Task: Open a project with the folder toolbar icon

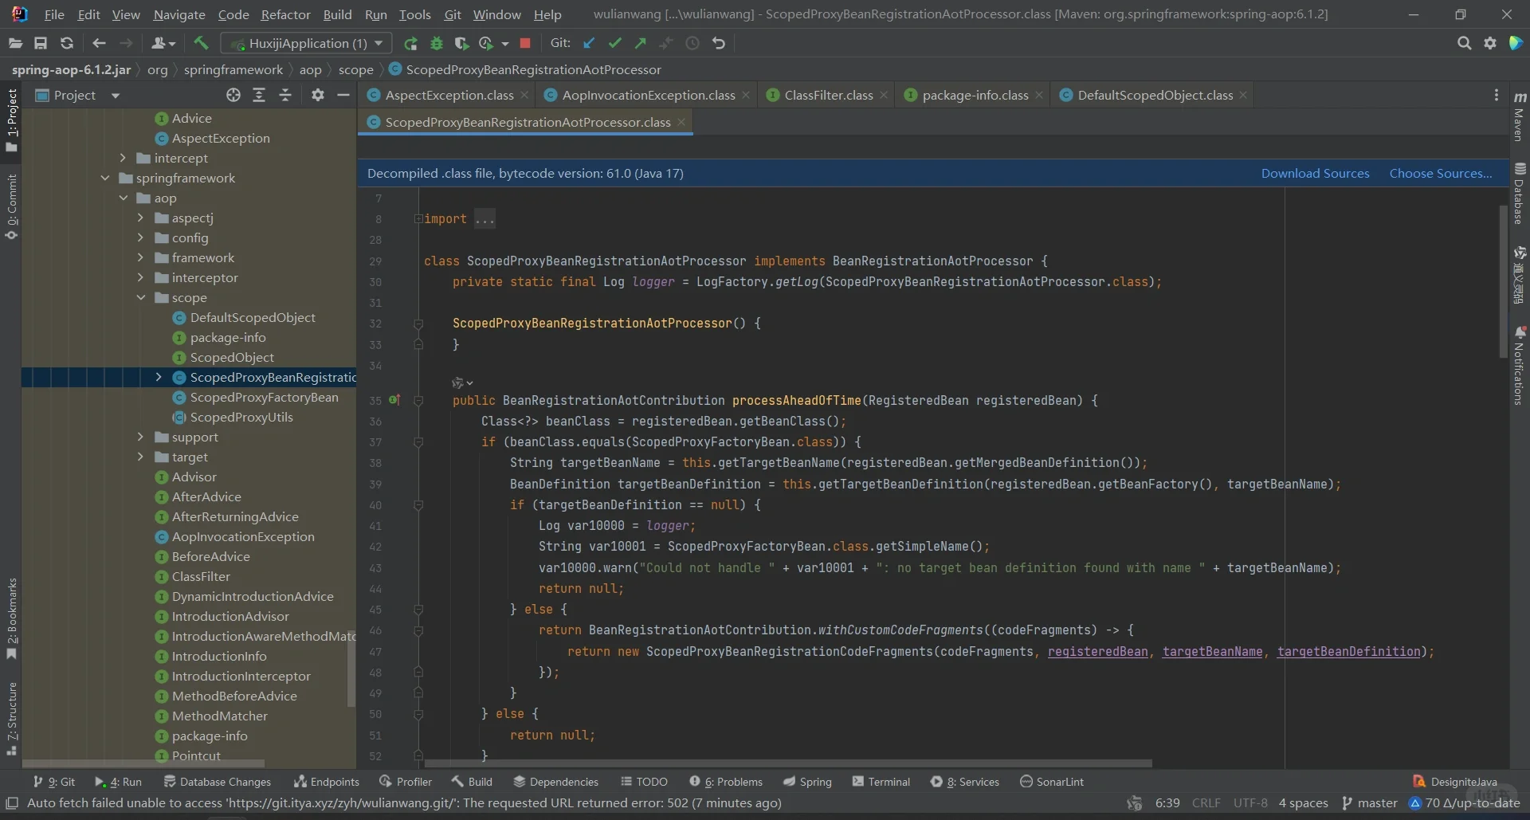Action: (x=15, y=43)
